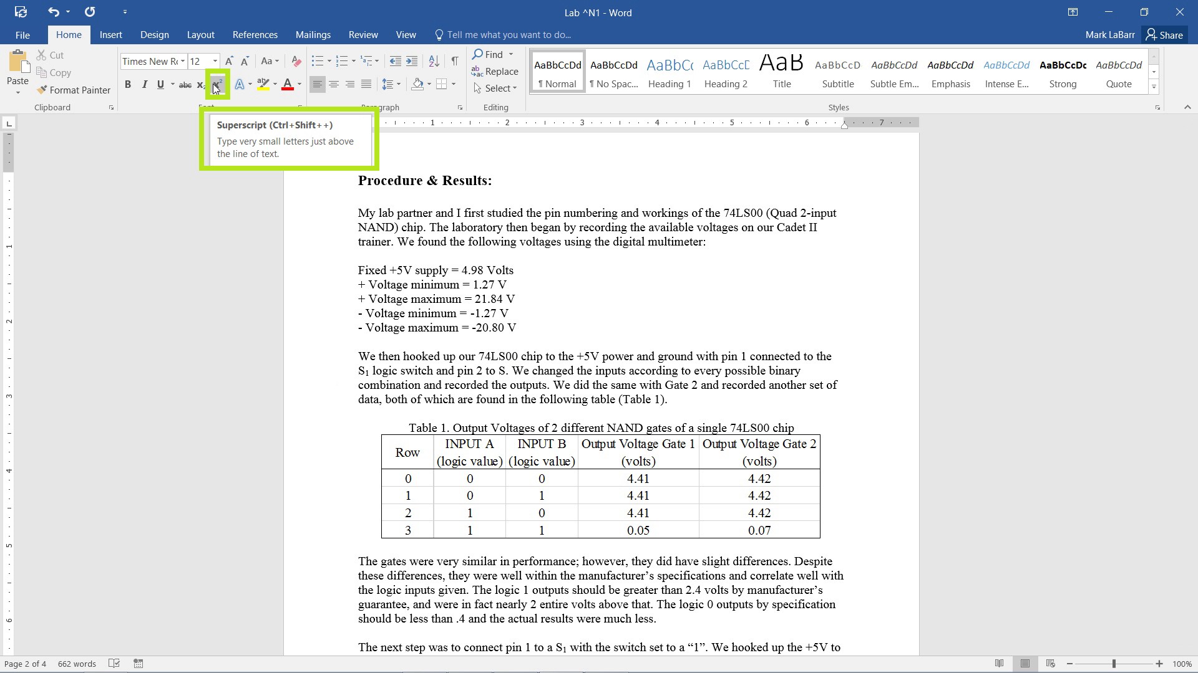Toggle Bold formatting on selected text

click(127, 85)
